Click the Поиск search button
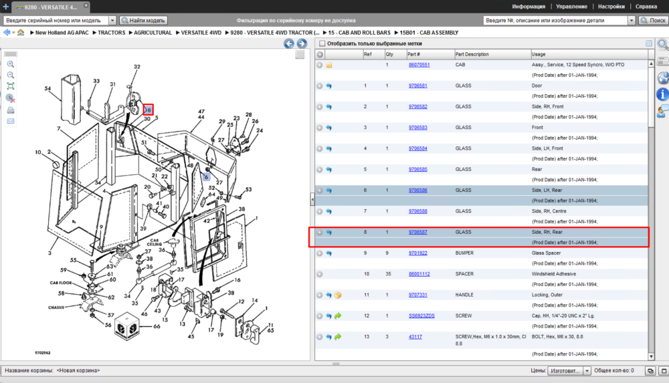 tap(653, 21)
